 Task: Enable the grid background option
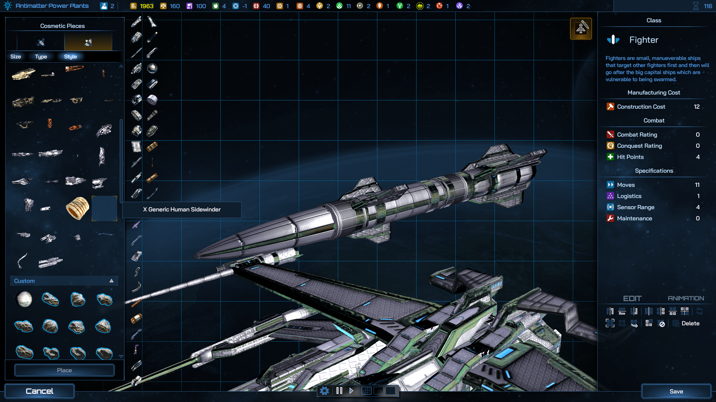[x=367, y=391]
